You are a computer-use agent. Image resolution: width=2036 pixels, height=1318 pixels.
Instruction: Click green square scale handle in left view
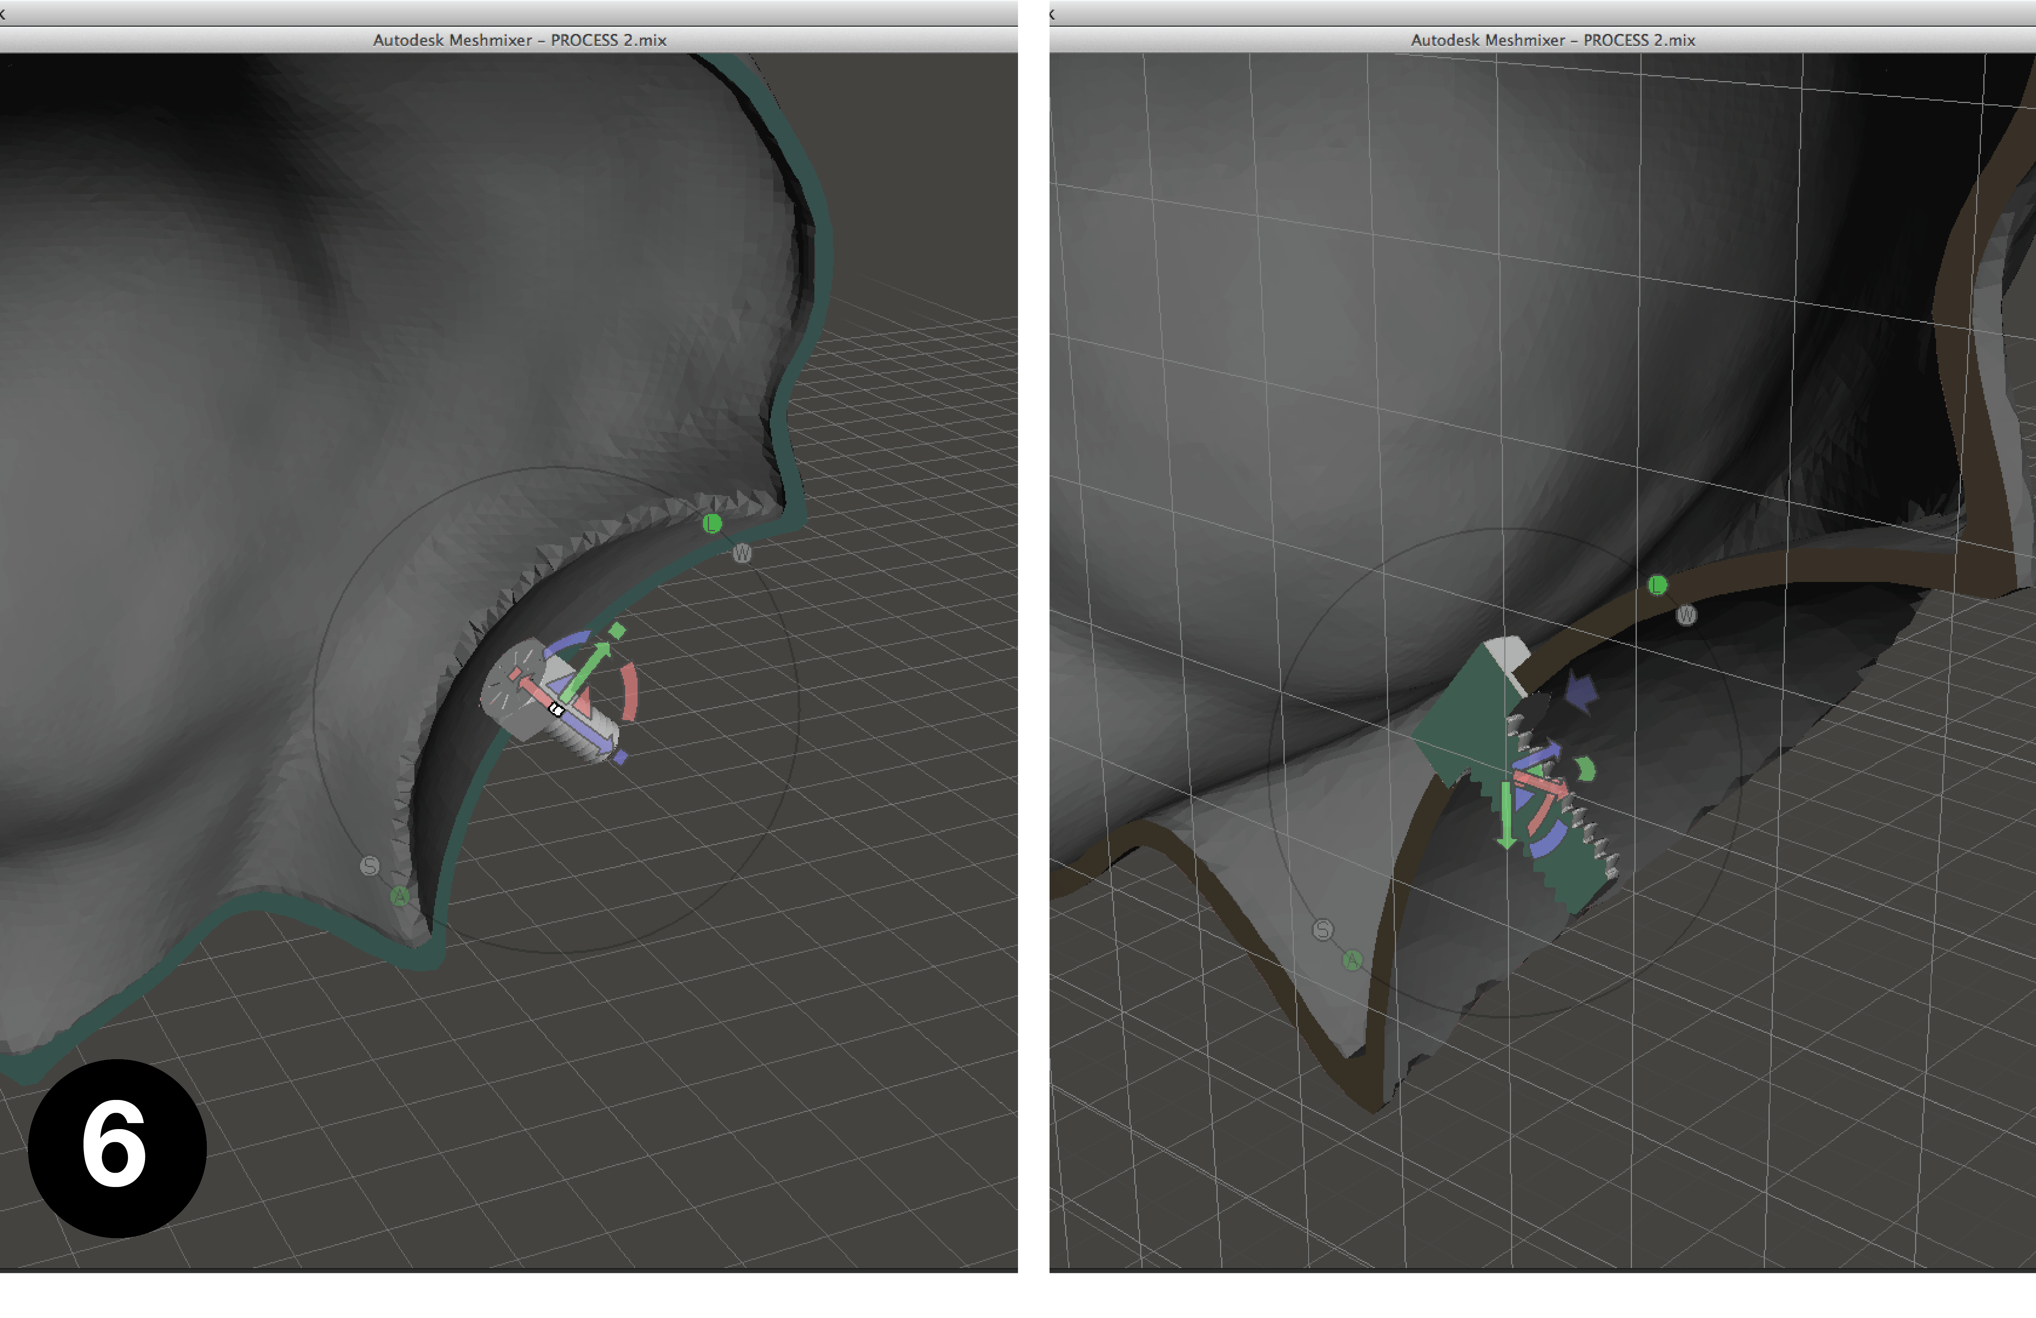click(618, 631)
